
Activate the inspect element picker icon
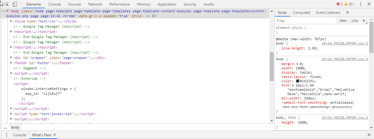point(6,4)
